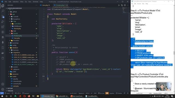Open the Firefox icon in the taskbar
175x98 pixels.
click(x=29, y=96)
